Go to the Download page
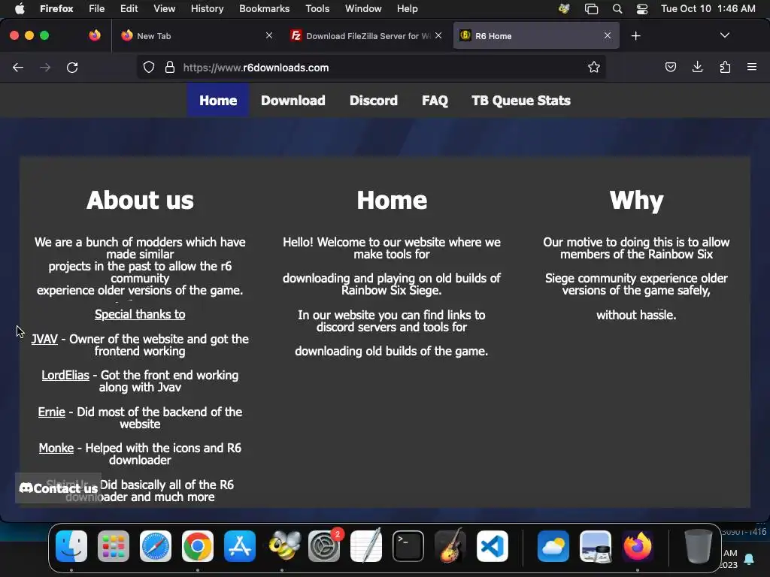This screenshot has width=770, height=577. pyautogui.click(x=293, y=101)
